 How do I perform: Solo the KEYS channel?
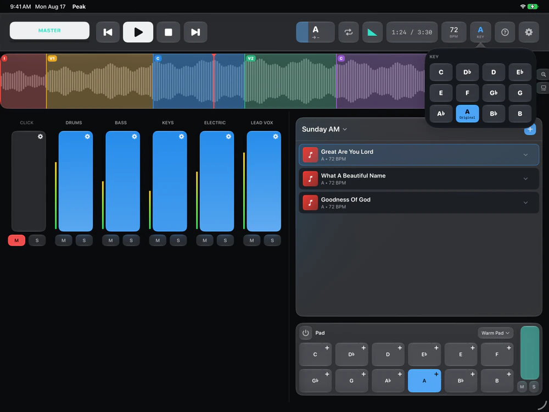(x=178, y=241)
